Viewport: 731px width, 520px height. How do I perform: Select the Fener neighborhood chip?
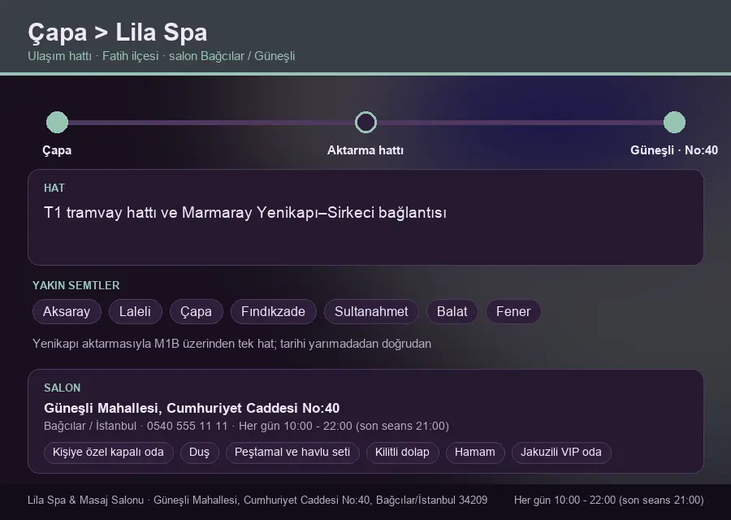pos(513,311)
